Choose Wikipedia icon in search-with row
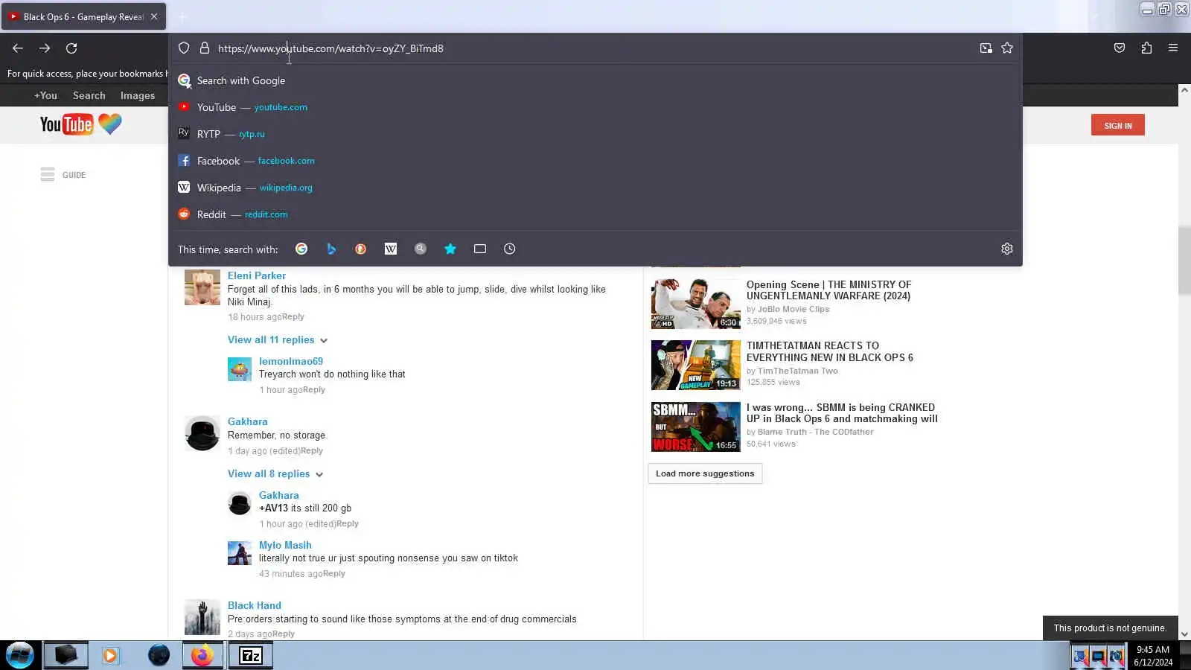Image resolution: width=1191 pixels, height=670 pixels. click(x=391, y=249)
